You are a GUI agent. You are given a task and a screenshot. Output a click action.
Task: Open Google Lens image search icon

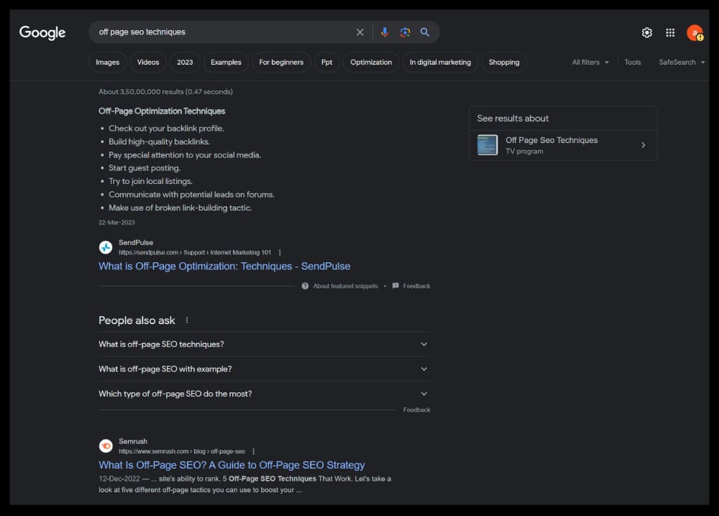(x=405, y=32)
